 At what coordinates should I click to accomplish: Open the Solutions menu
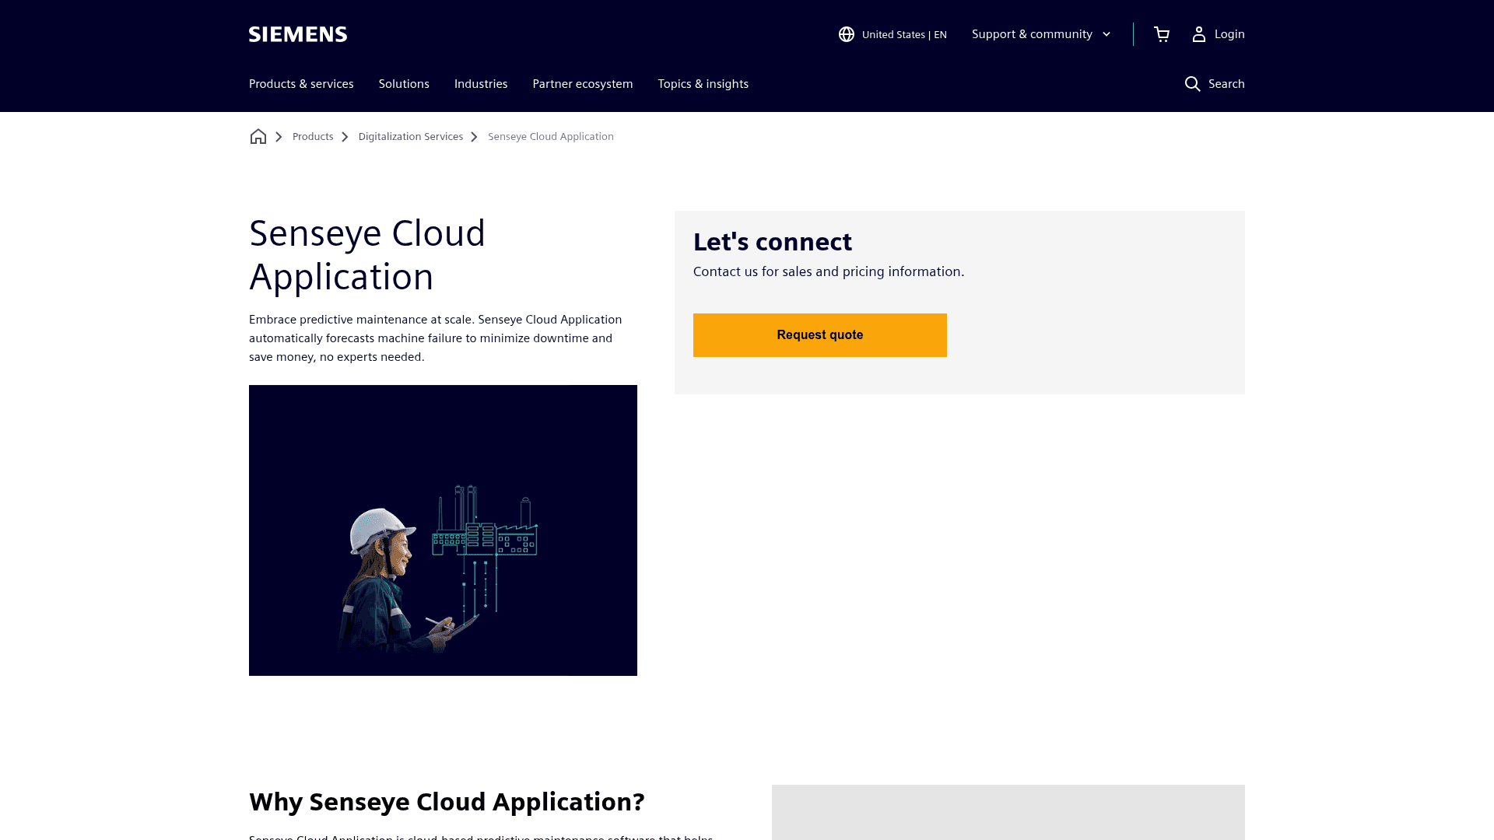404,84
